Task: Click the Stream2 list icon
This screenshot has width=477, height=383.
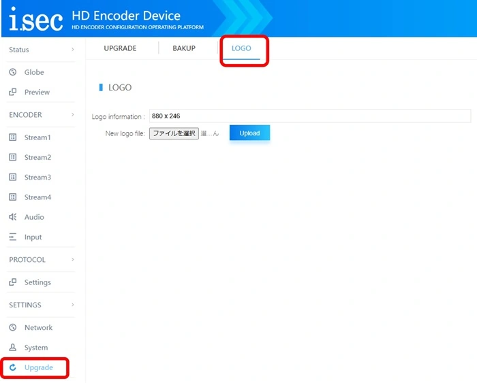Action: 13,157
